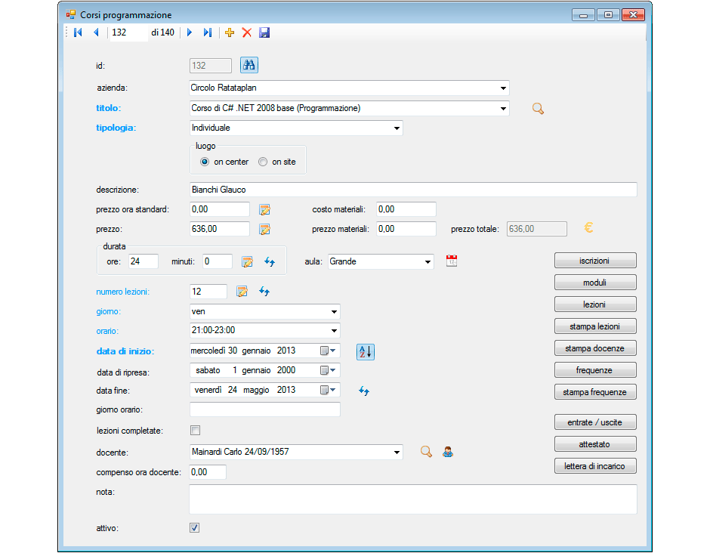Click the binoculars search icon beside id
710x553 pixels.
pyautogui.click(x=249, y=65)
